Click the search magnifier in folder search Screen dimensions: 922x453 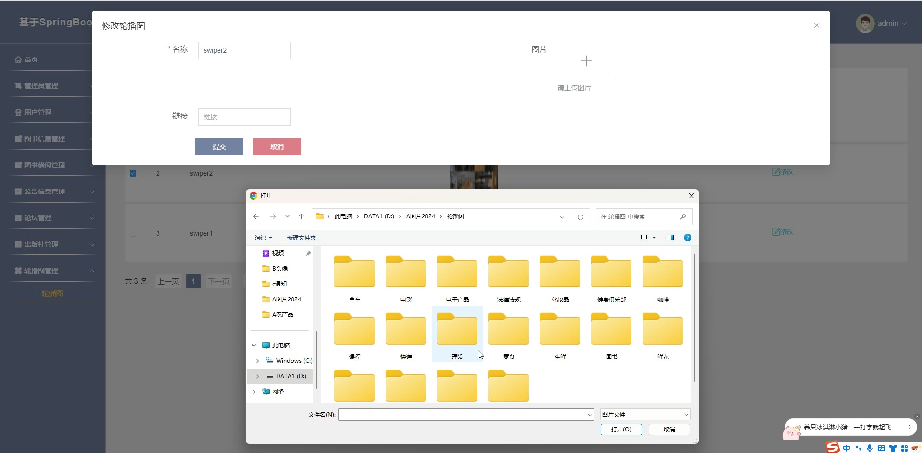[683, 217]
